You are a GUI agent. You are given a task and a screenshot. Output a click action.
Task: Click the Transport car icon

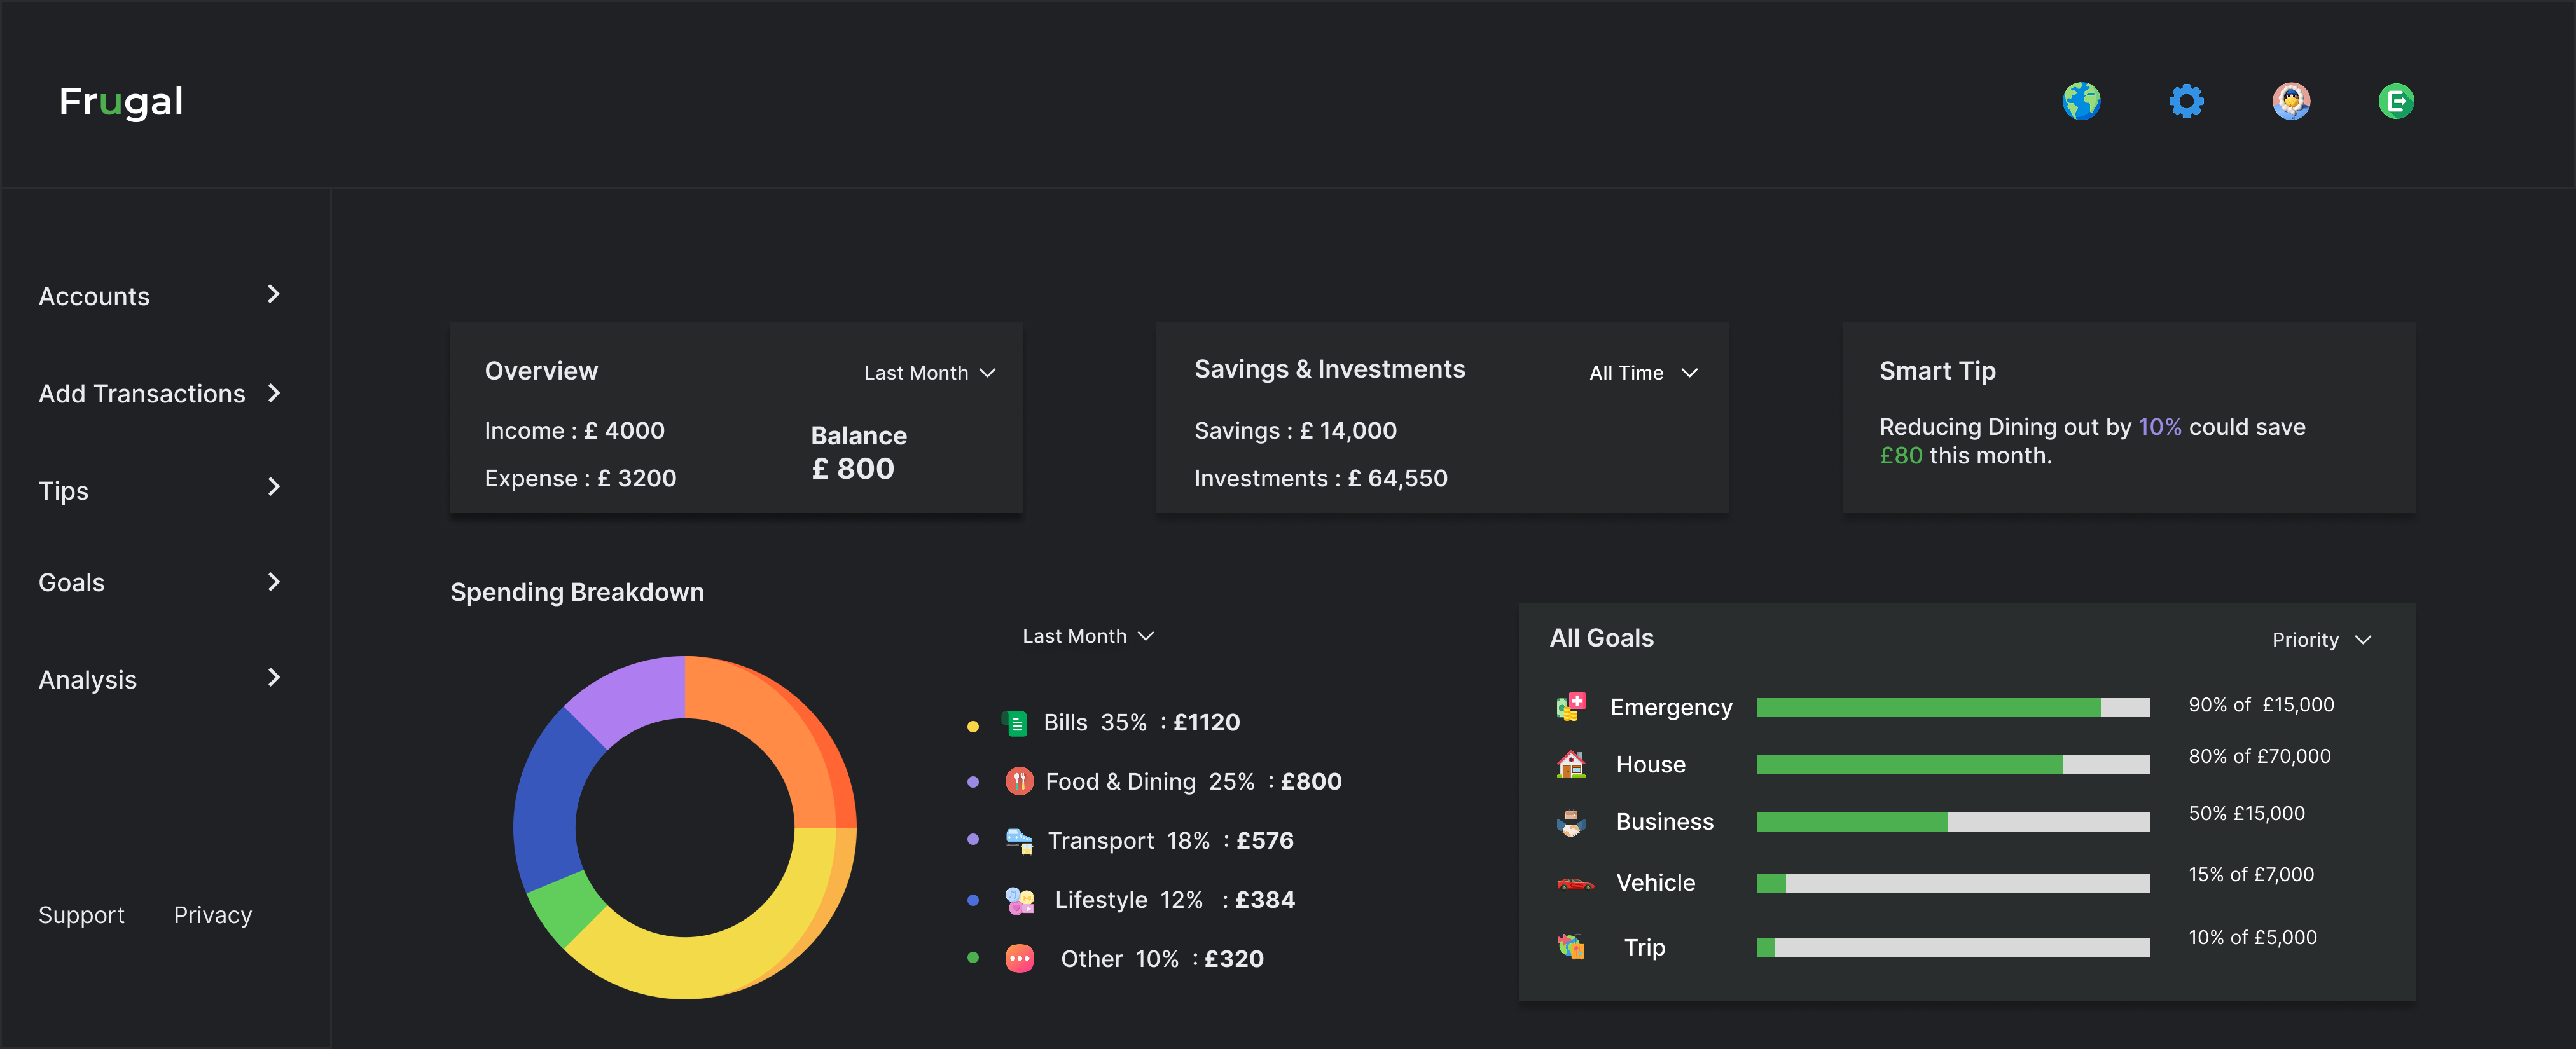point(1019,841)
